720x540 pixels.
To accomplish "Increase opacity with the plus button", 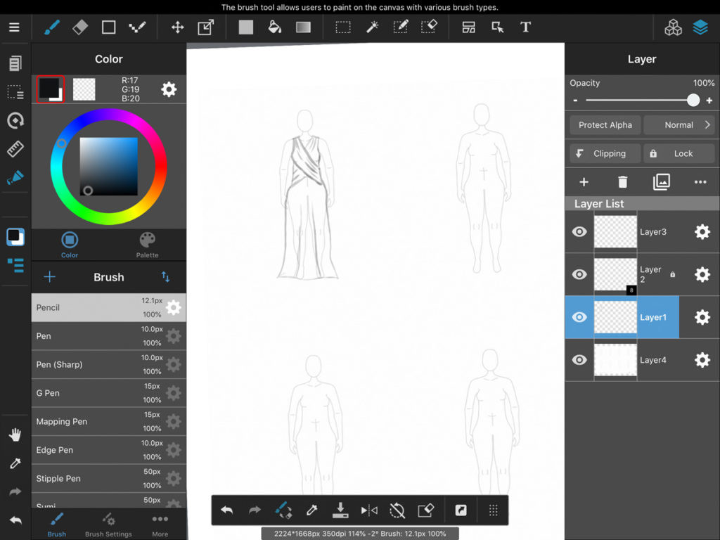I will point(709,100).
